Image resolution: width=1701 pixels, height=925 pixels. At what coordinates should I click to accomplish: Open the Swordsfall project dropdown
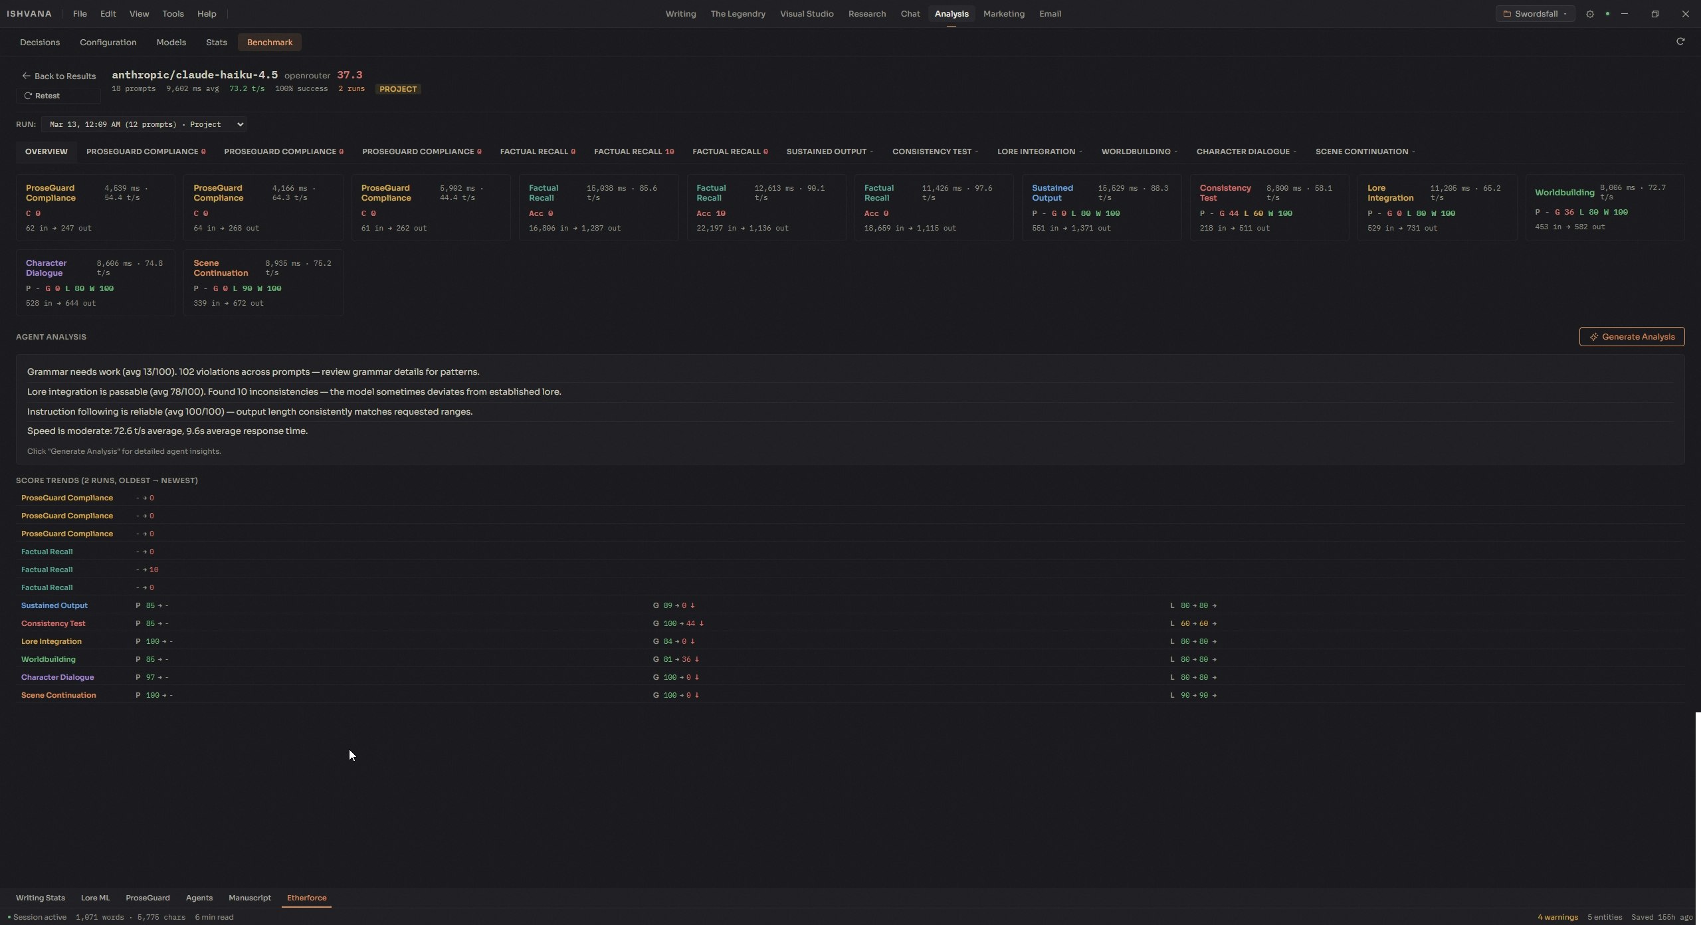pyautogui.click(x=1534, y=14)
